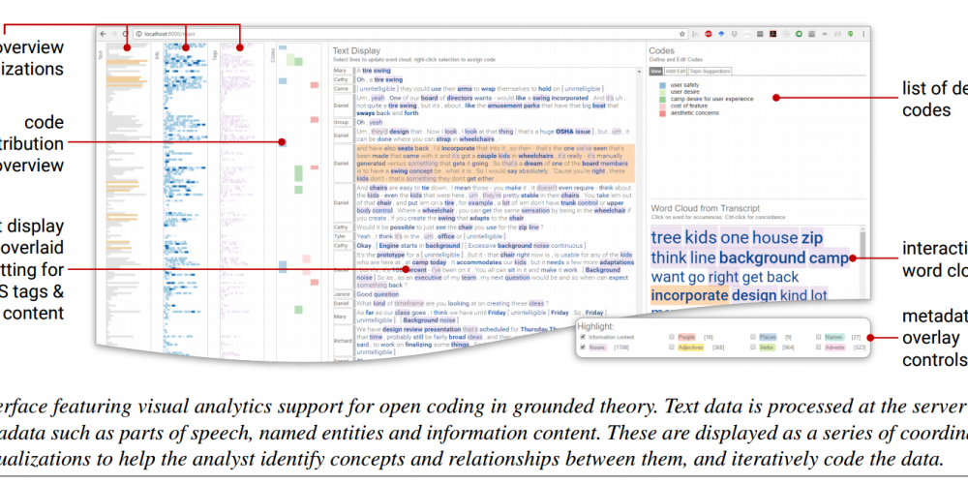This screenshot has width=968, height=484.
Task: Select the speaker label Richard
Action: [341, 342]
